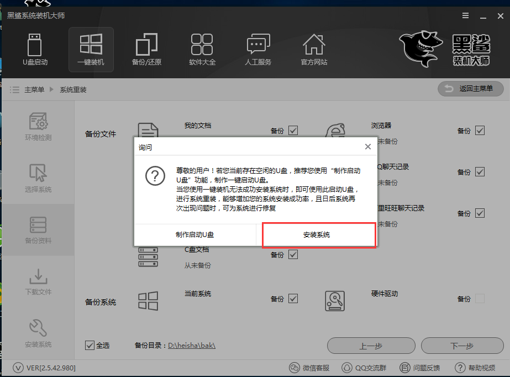Viewport: 510px width, 377px height.
Task: Click the 我的文档 label
Action: [198, 126]
